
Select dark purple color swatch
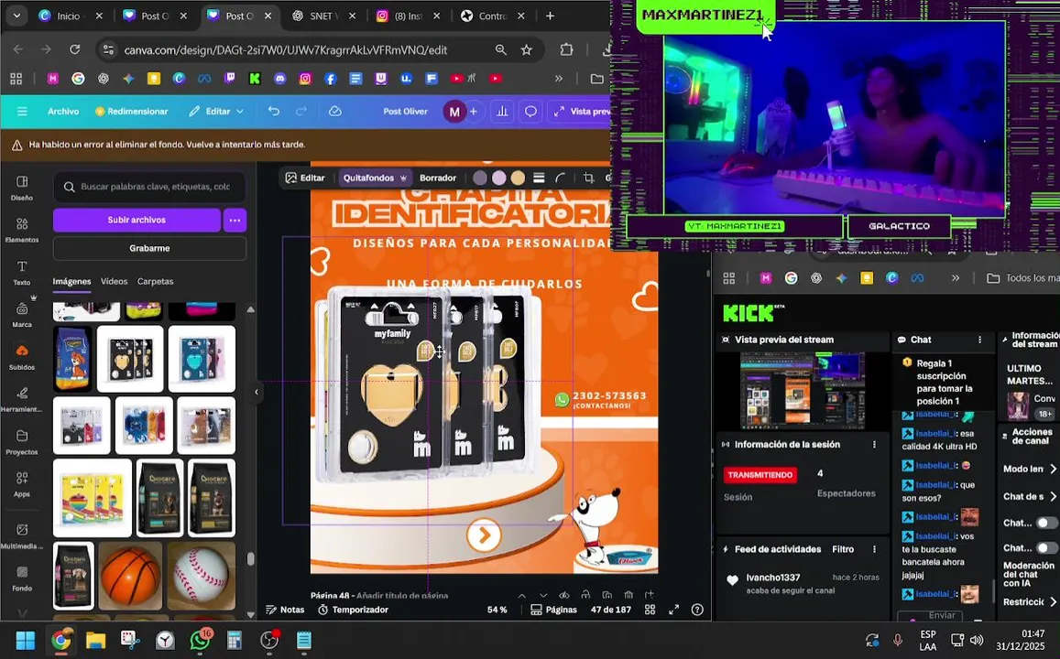pos(479,178)
